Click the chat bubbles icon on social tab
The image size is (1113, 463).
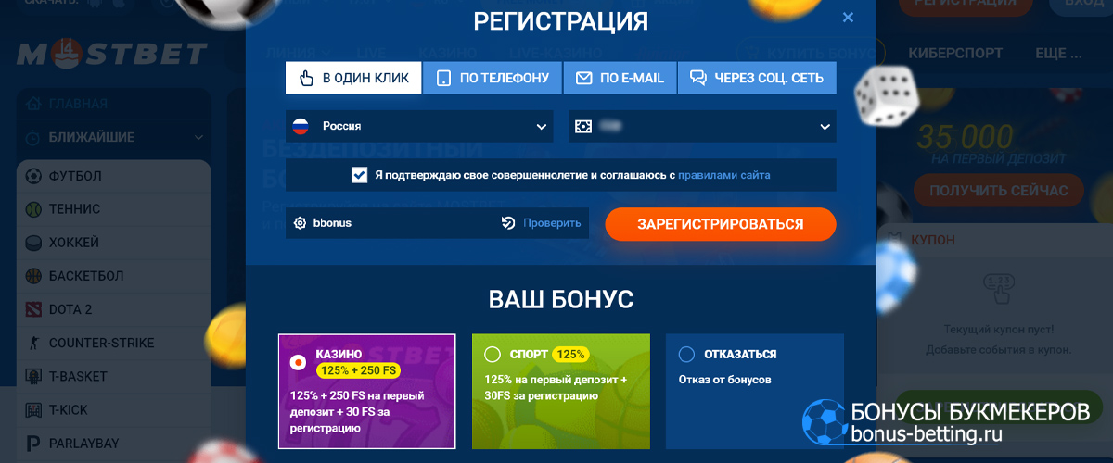pos(698,78)
